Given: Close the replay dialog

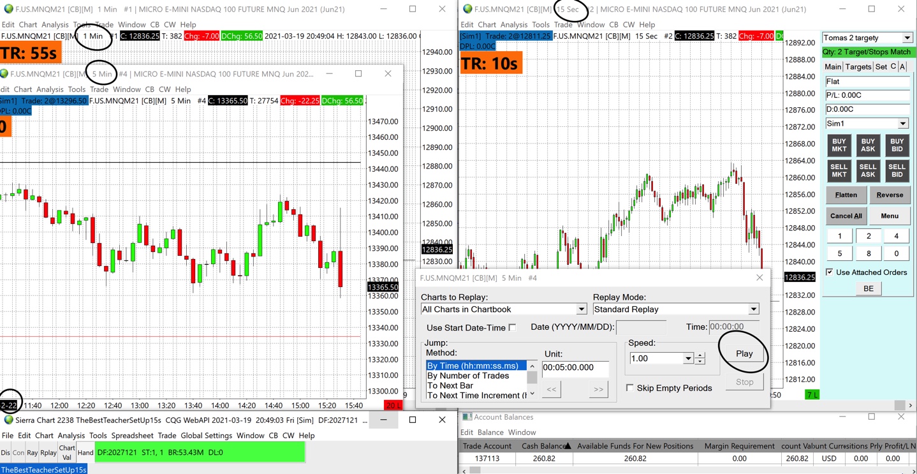Looking at the screenshot, I should [x=759, y=278].
